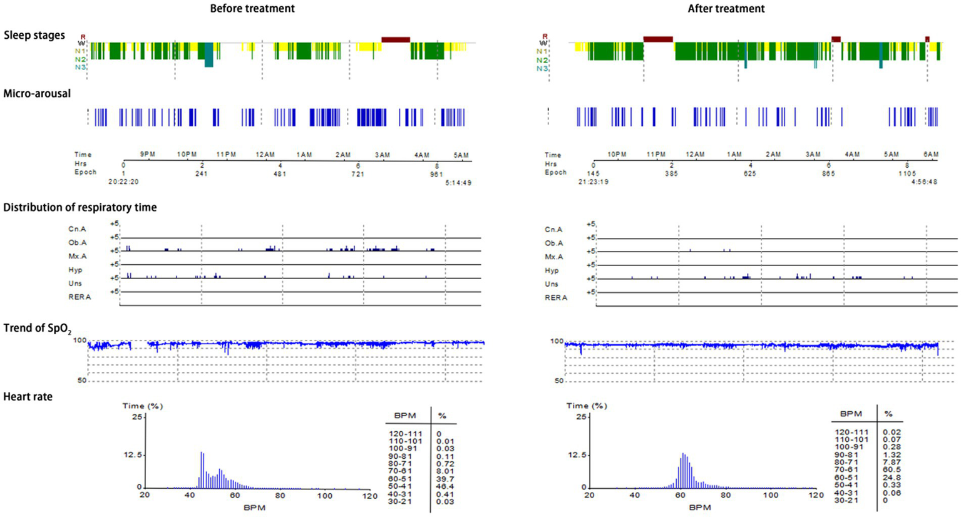Select the "Sleep stages" section label
Image resolution: width=961 pixels, height=517 pixels.
tap(34, 35)
